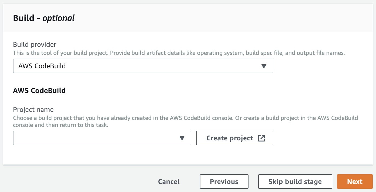This screenshot has height=192, width=376.
Task: Go back with the Previous button
Action: click(224, 182)
